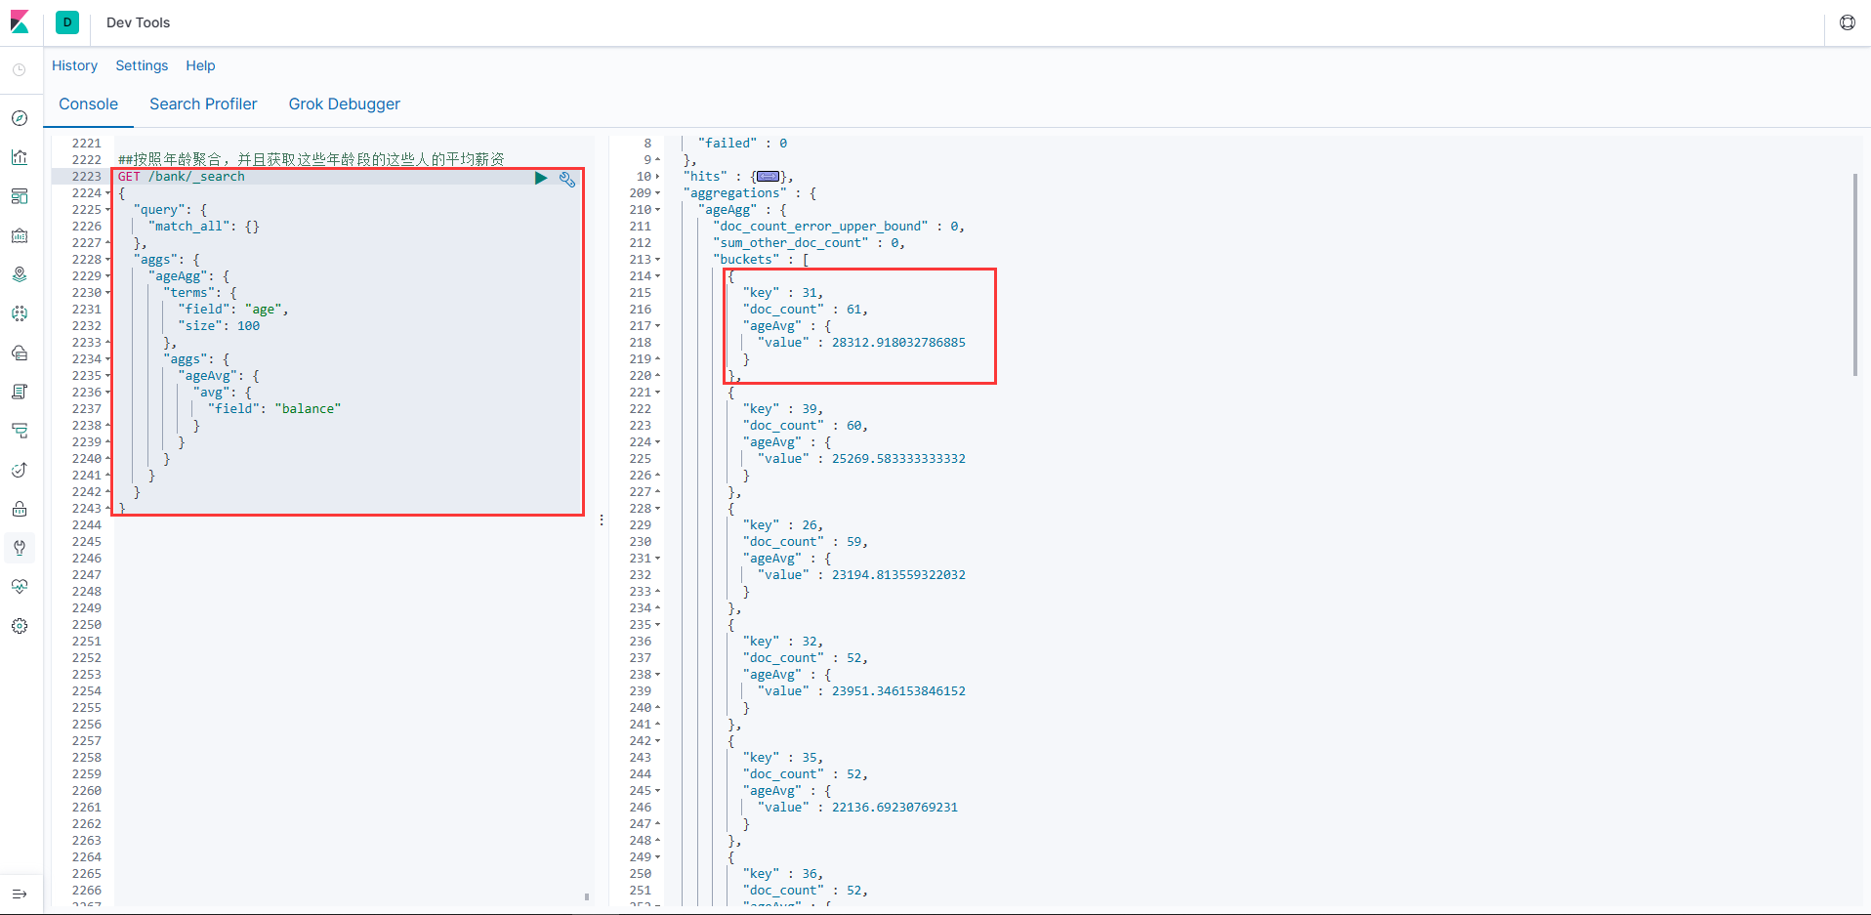
Task: Open the wrench request options menu
Action: tap(566, 179)
